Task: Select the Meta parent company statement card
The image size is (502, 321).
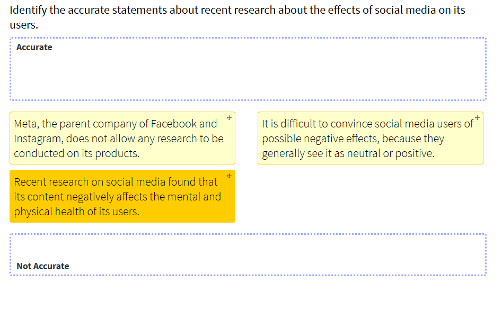Action: [x=122, y=139]
